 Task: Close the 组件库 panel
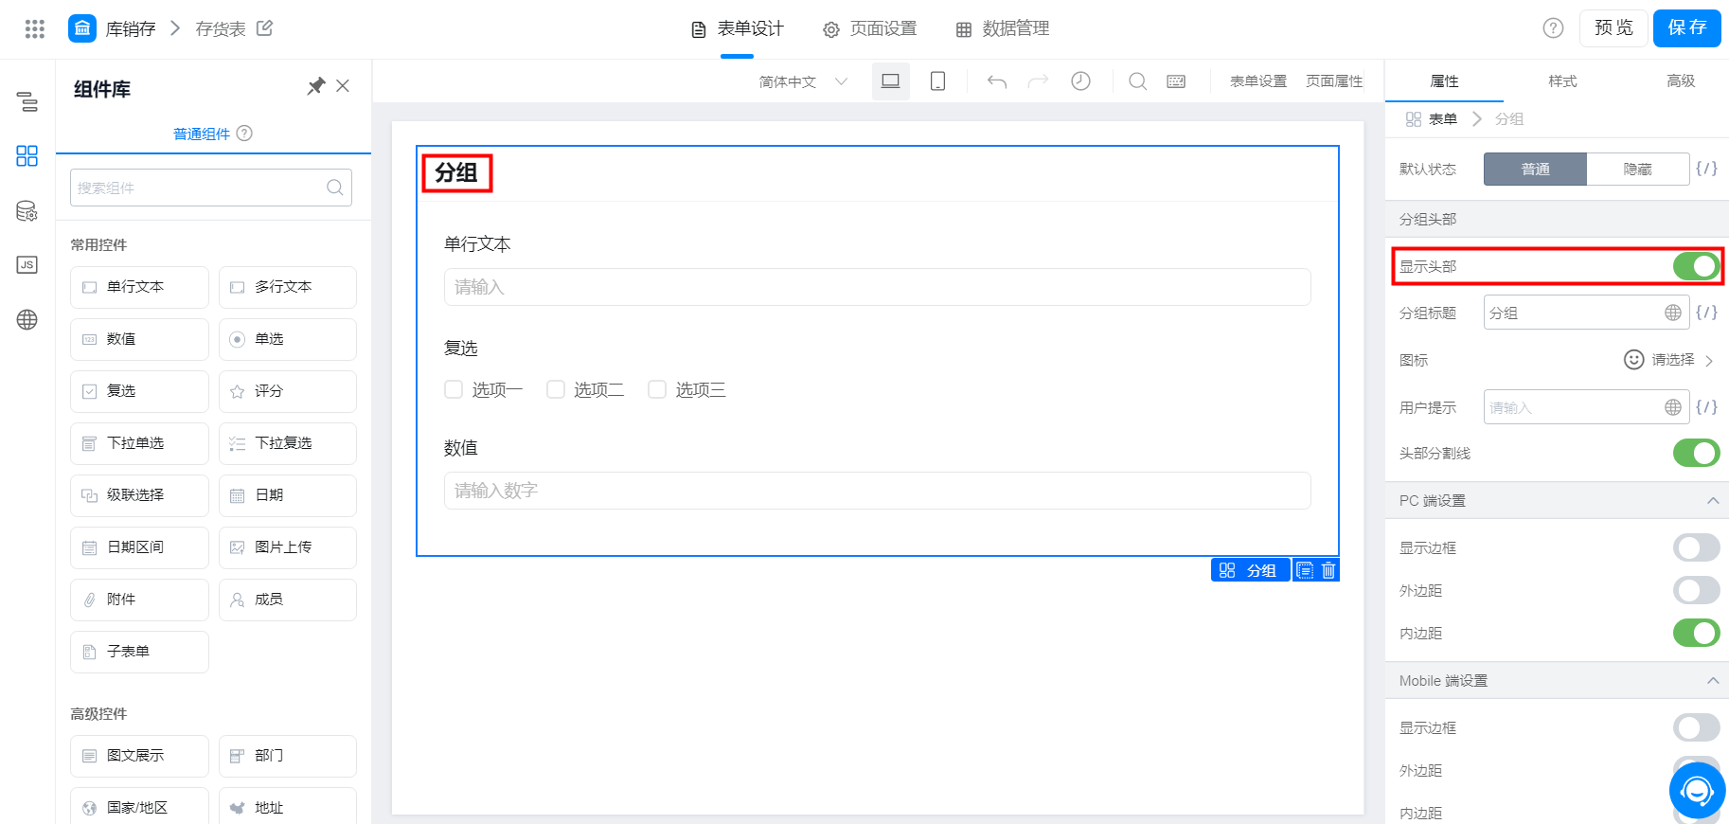click(343, 86)
